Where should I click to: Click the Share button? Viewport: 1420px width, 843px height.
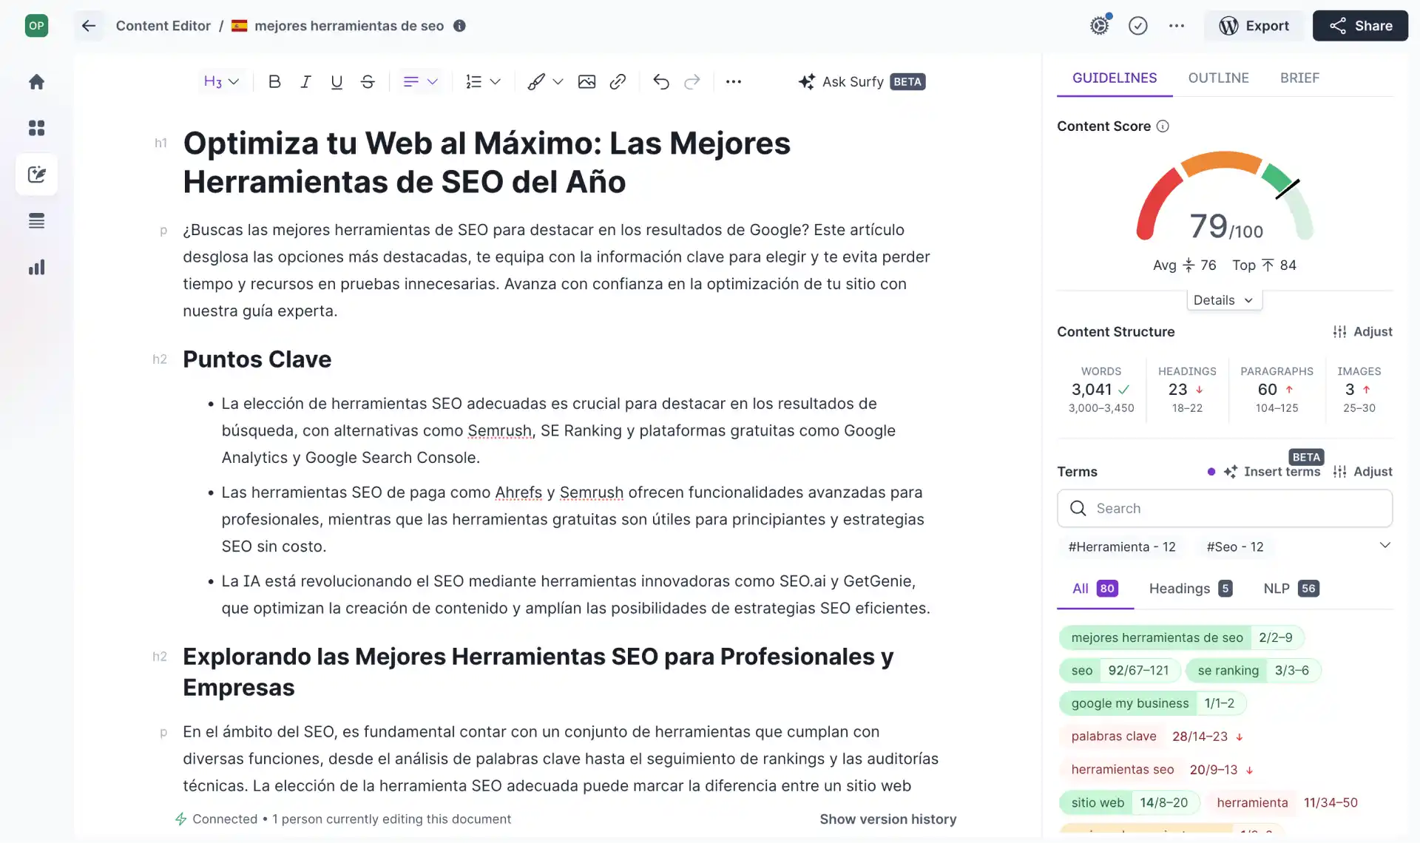[1360, 26]
